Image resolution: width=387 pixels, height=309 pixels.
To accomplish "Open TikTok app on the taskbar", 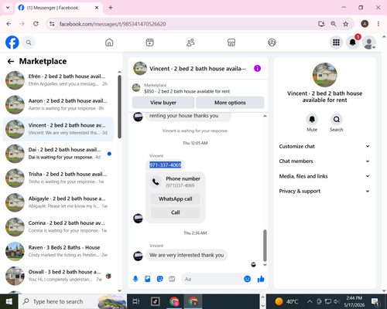I will click(156, 301).
